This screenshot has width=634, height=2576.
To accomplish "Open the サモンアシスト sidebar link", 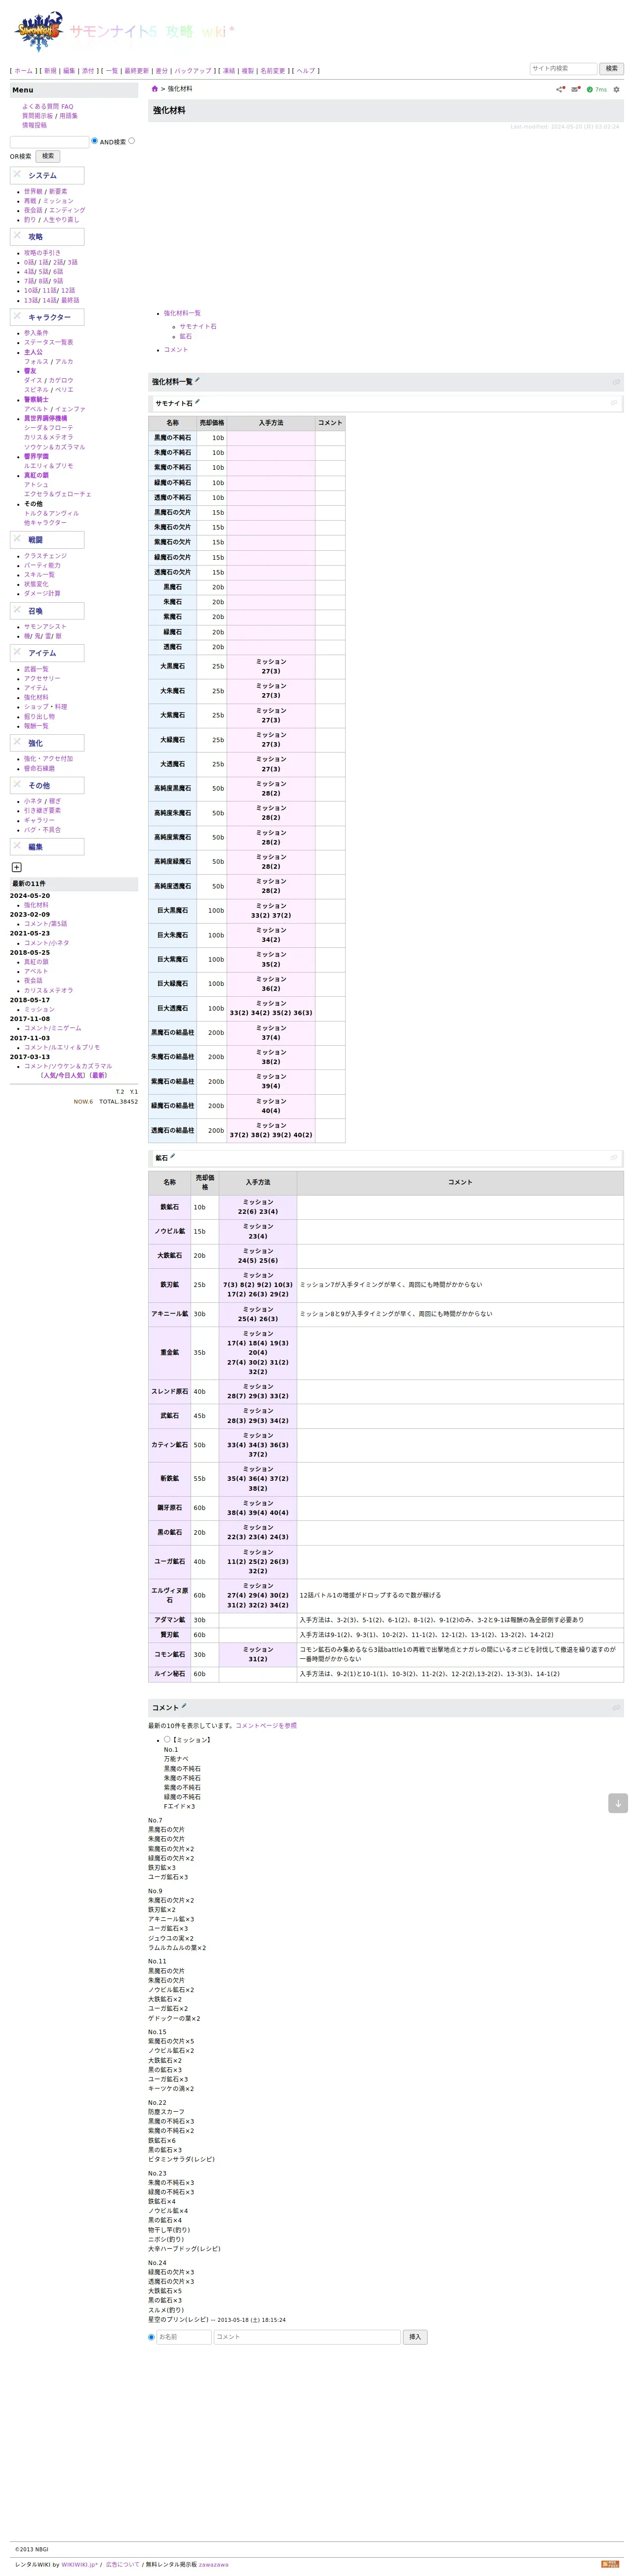I will click(46, 626).
